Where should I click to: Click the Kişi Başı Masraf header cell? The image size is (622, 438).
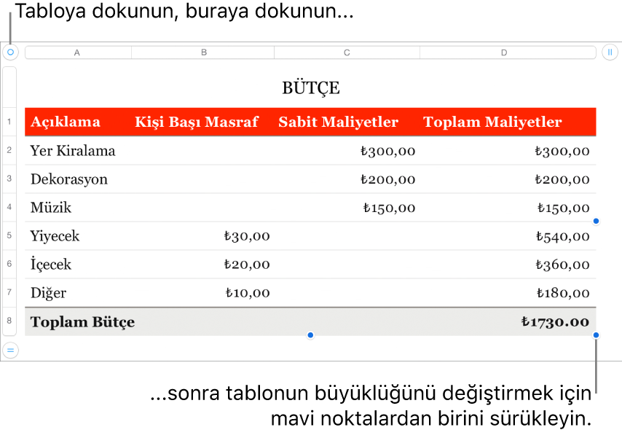[196, 122]
